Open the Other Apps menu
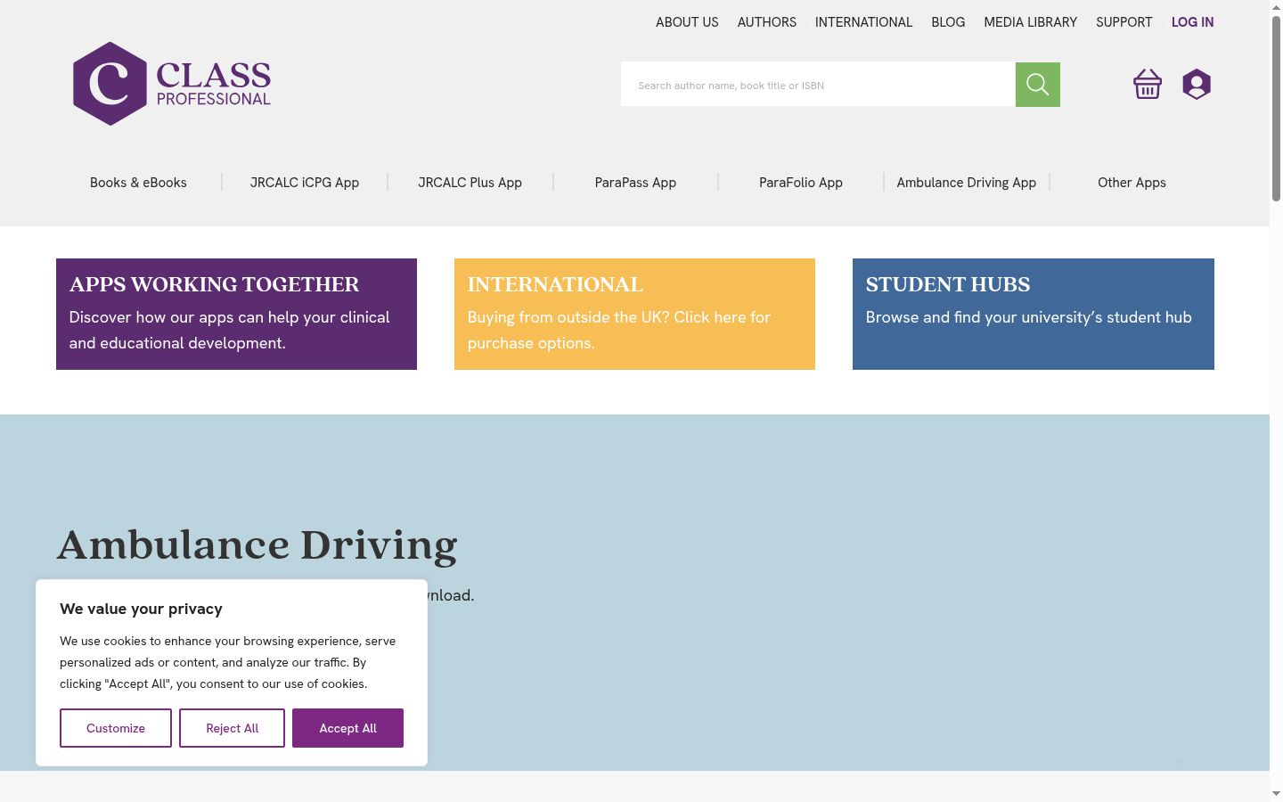1283x802 pixels. tap(1132, 183)
